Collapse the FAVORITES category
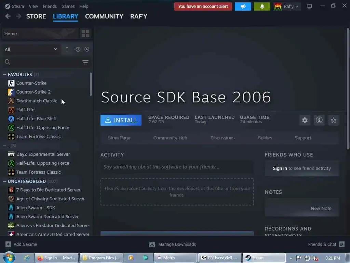 [x=4, y=74]
